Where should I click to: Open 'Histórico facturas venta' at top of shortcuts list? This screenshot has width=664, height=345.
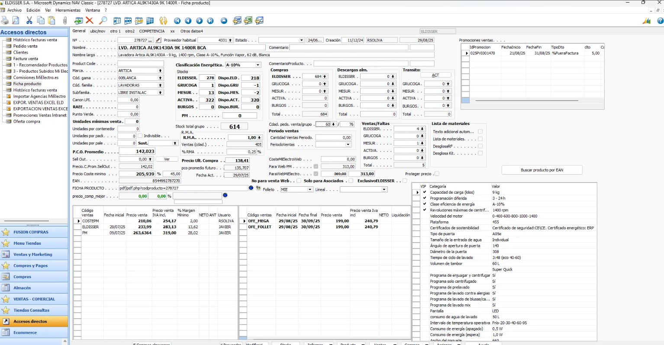35,40
